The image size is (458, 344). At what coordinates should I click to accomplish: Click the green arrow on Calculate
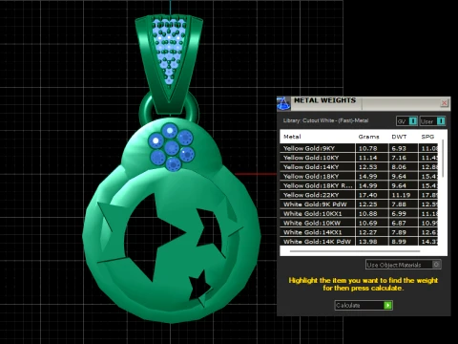(387, 305)
